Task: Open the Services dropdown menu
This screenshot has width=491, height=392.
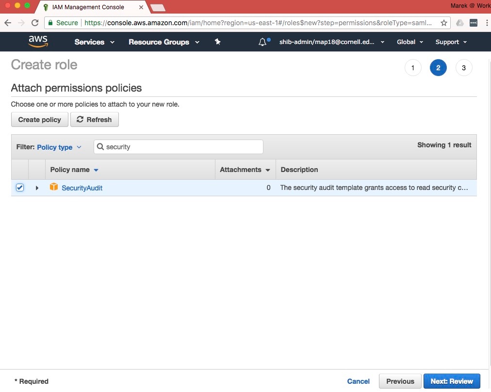Action: pyautogui.click(x=94, y=42)
